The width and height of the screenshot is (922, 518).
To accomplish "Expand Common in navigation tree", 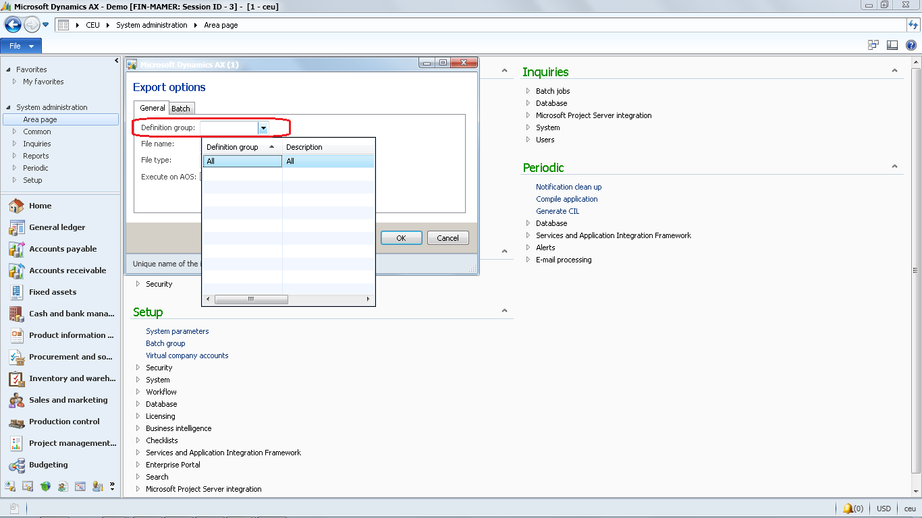I will pos(15,132).
